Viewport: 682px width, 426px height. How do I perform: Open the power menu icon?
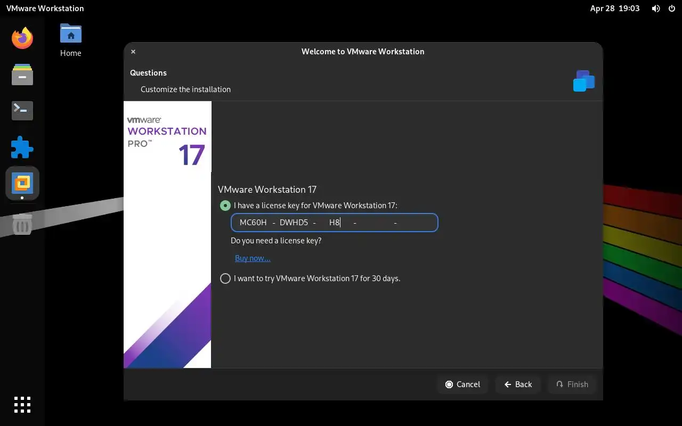tap(671, 9)
